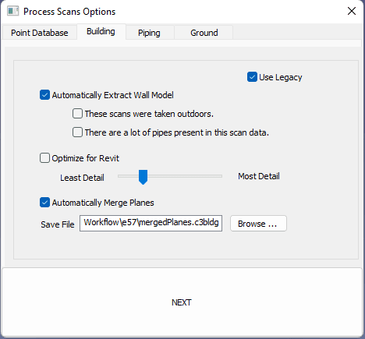Close the Process Scans Options dialog
The image size is (365, 339).
352,11
